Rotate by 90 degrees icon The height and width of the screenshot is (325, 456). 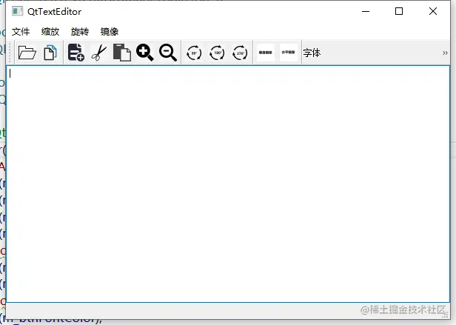pyautogui.click(x=194, y=53)
